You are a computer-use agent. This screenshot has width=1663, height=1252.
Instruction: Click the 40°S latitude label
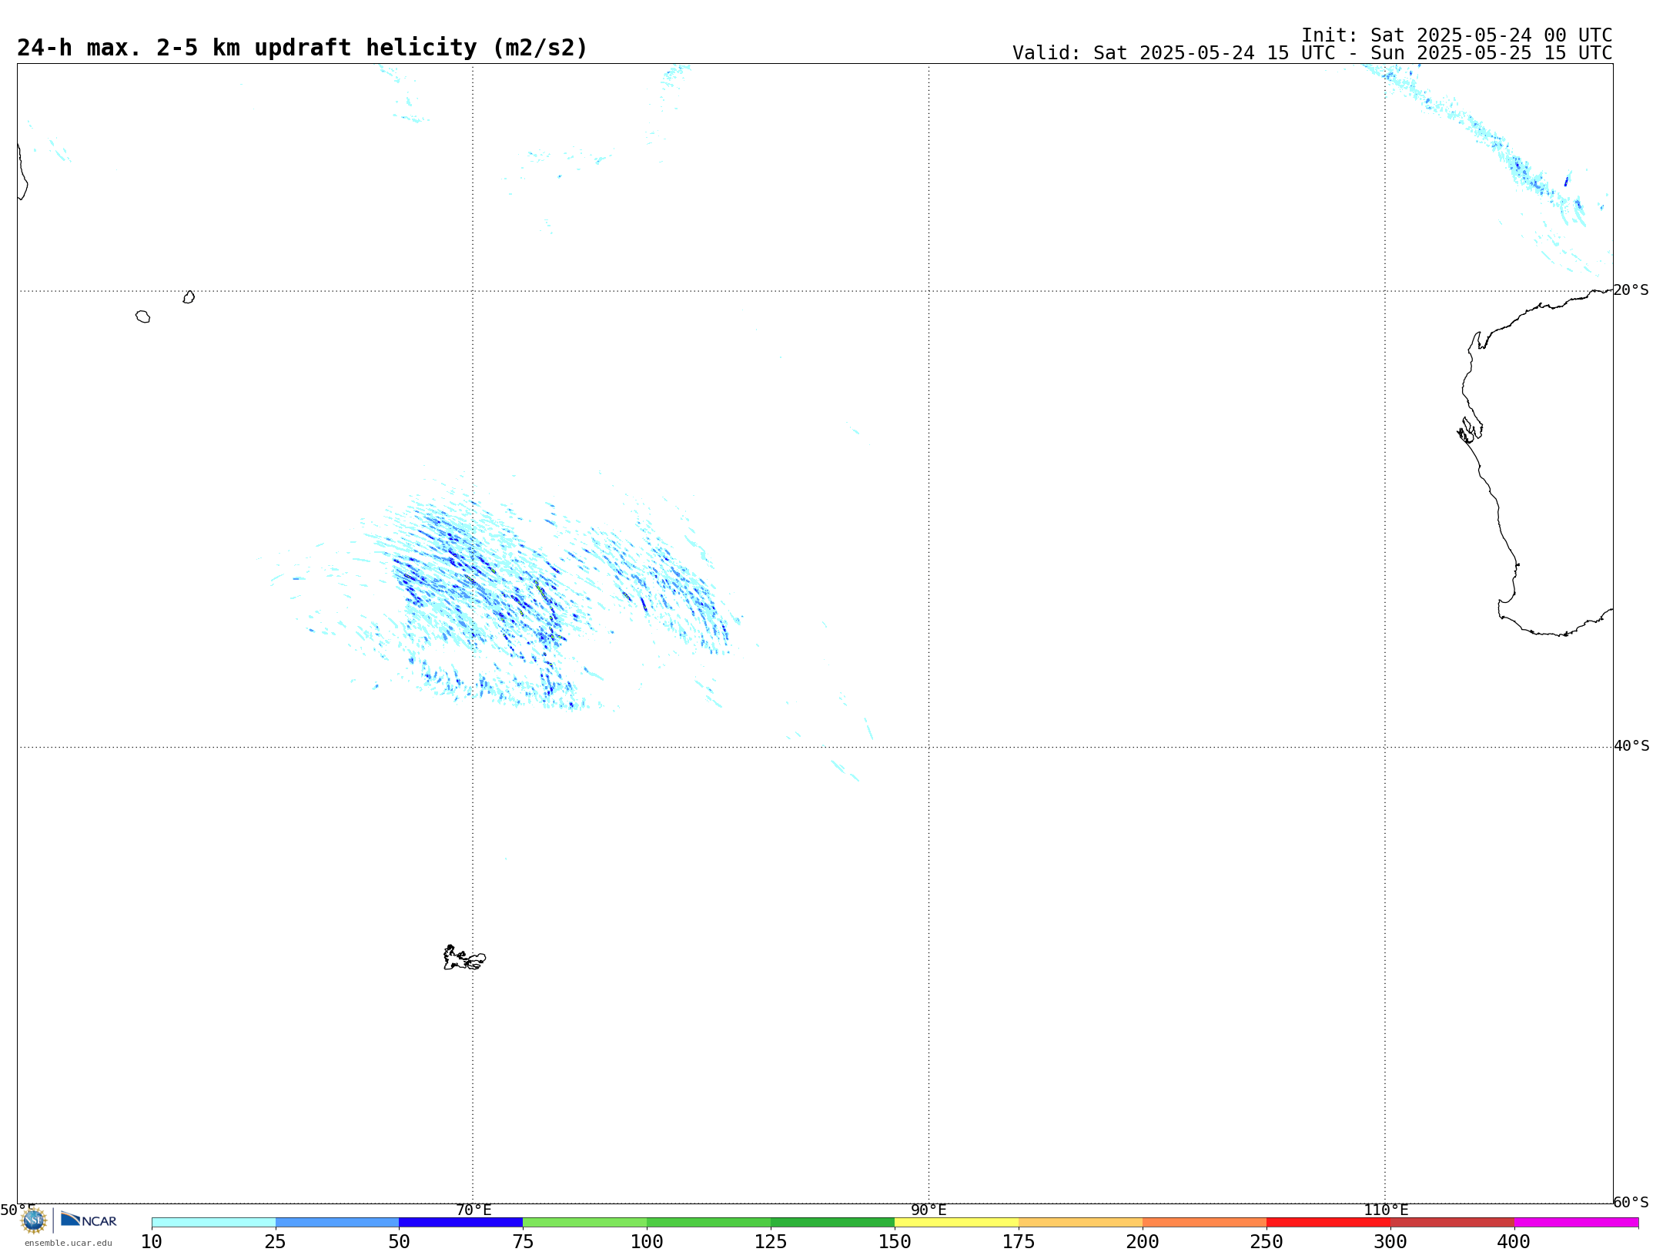1631,746
